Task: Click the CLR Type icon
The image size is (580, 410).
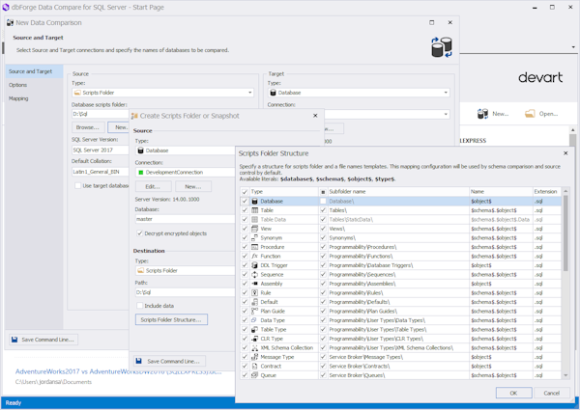Action: click(254, 339)
